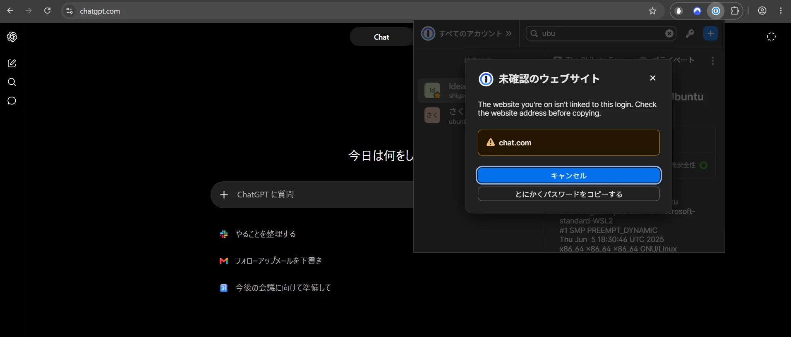Open chat search in ChatGPT sidebar

point(12,82)
